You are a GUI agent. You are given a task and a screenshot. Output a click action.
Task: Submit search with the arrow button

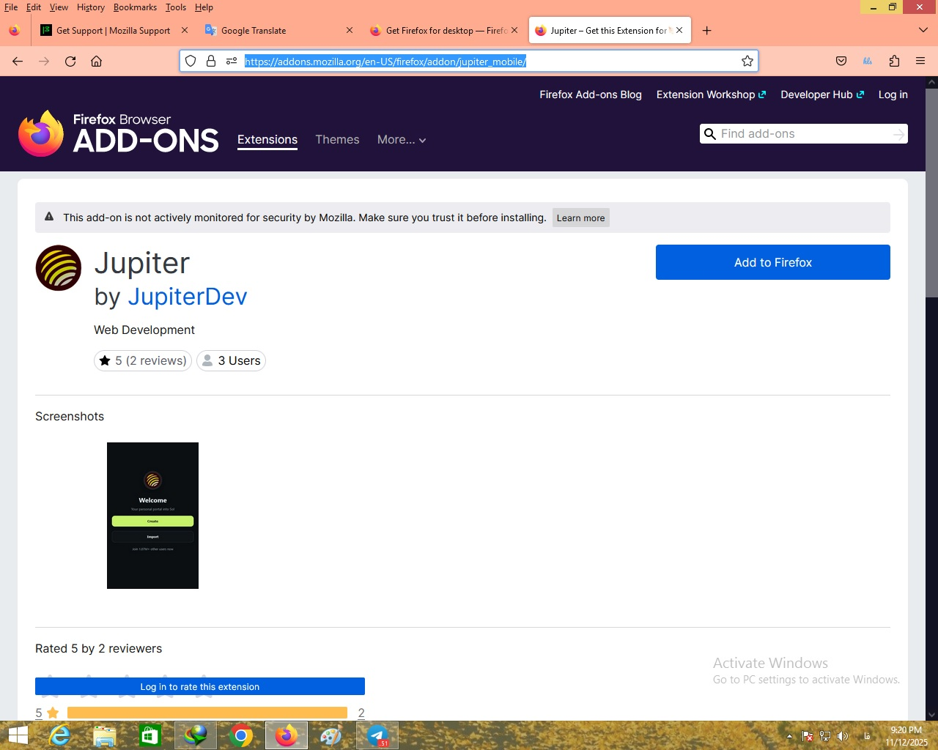click(898, 134)
